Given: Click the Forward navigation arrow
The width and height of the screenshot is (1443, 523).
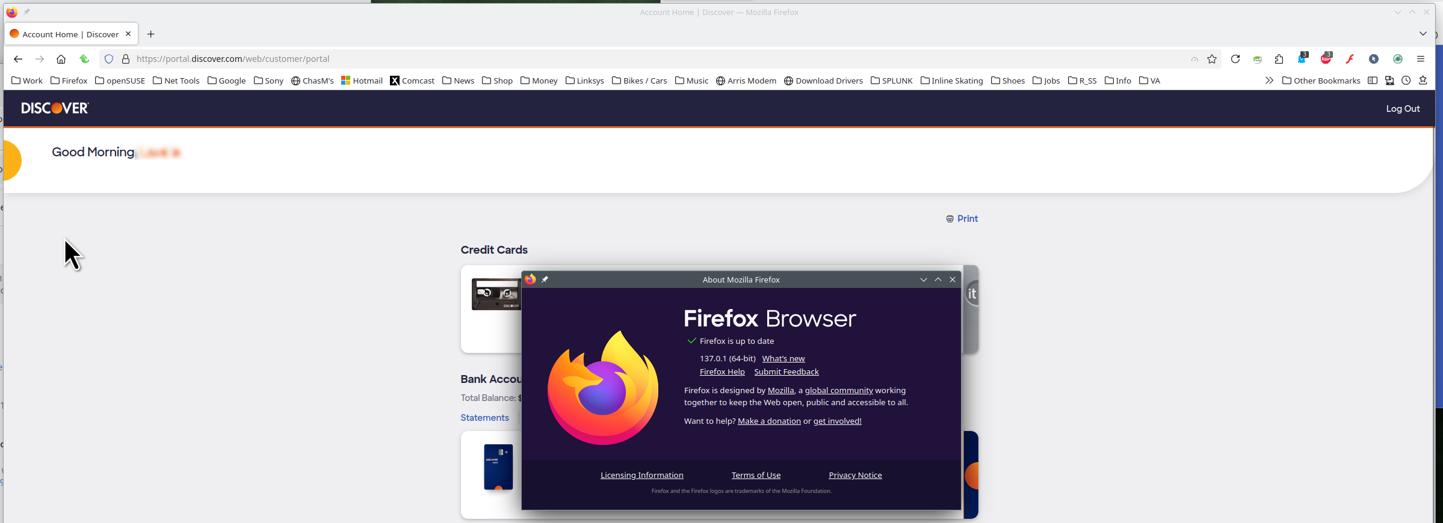Looking at the screenshot, I should [x=40, y=59].
